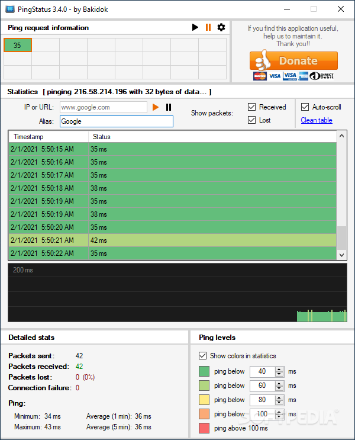Viewport: 355px width, 440px height.
Task: Pause all pings with orange pause icon
Action: [208, 27]
